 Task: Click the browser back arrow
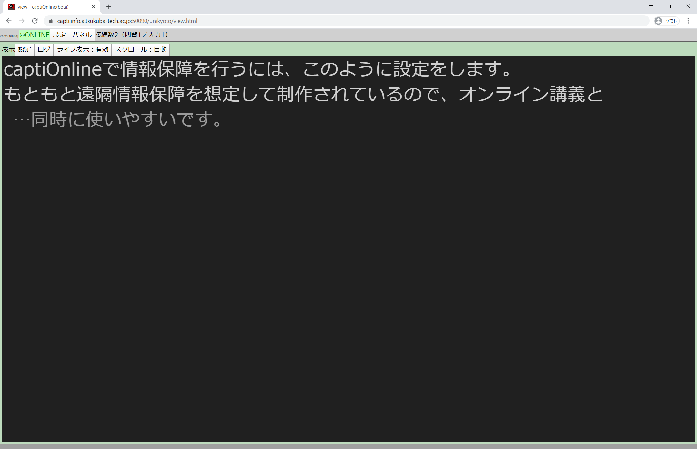[x=9, y=21]
